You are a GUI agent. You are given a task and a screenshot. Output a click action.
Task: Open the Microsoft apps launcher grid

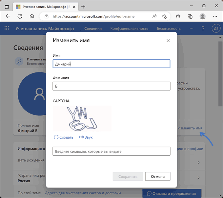[x=7, y=28]
